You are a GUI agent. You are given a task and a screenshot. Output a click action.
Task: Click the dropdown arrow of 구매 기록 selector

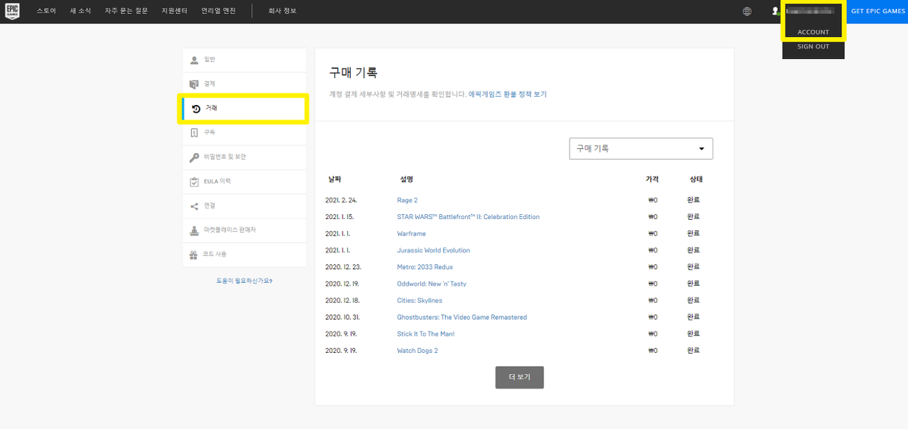(702, 149)
